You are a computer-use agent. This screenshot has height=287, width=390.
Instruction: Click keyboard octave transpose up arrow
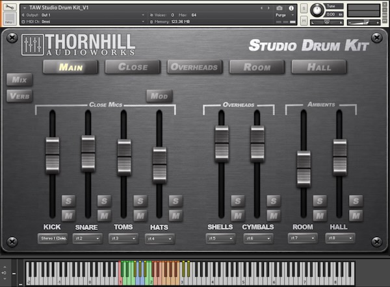pyautogui.click(x=5, y=267)
